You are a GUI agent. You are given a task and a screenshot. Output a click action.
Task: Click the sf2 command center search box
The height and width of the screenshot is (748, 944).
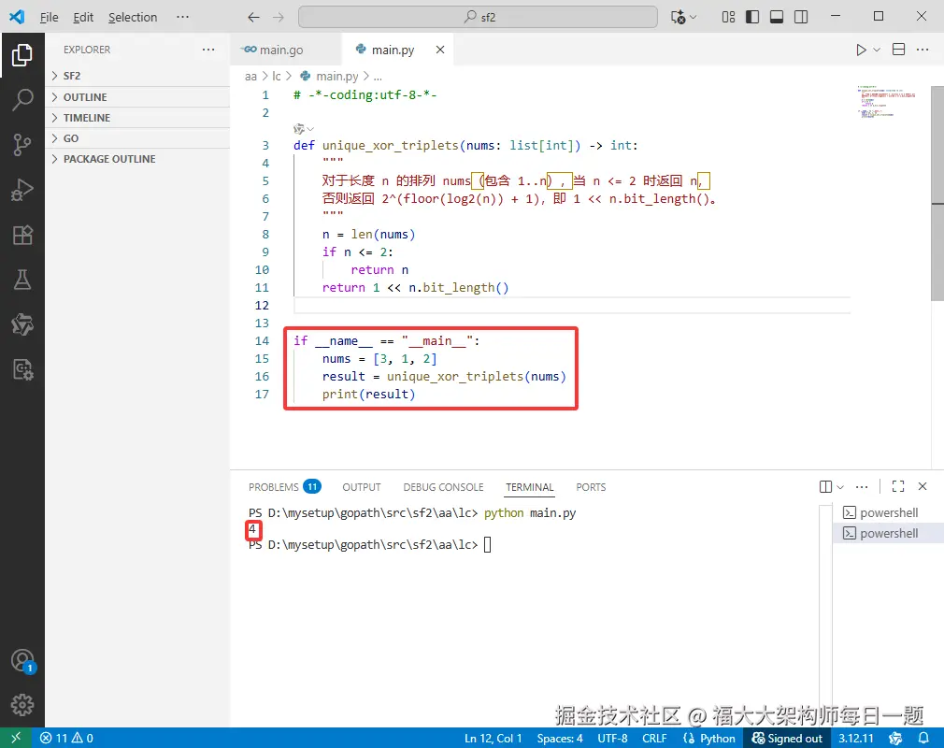pos(479,17)
